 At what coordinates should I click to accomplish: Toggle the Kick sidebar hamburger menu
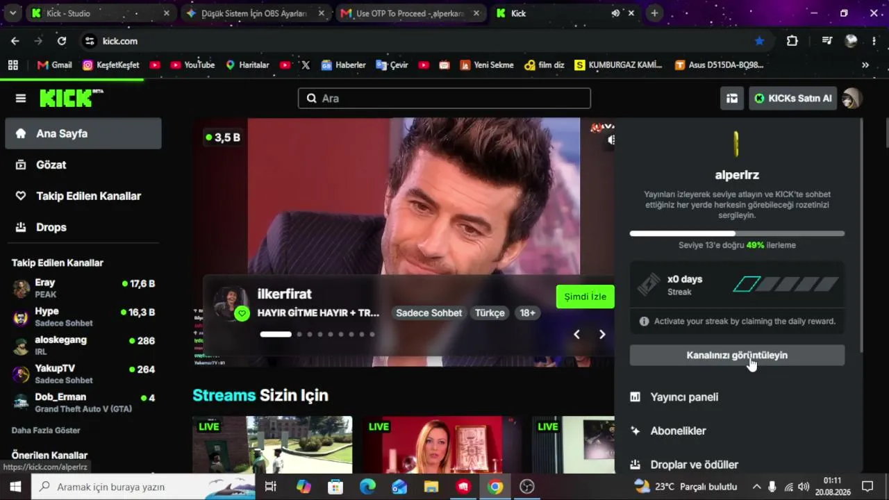tap(21, 99)
